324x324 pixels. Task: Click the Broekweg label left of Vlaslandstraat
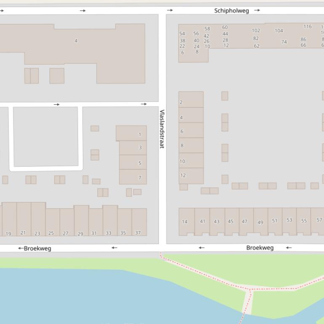37,248
